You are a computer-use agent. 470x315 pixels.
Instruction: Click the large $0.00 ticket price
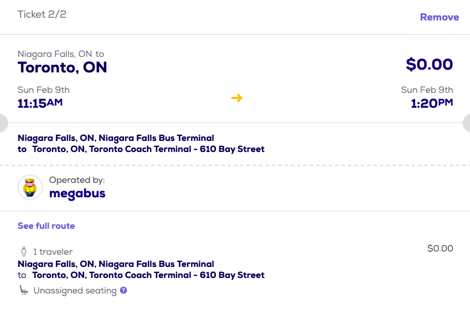(x=429, y=64)
